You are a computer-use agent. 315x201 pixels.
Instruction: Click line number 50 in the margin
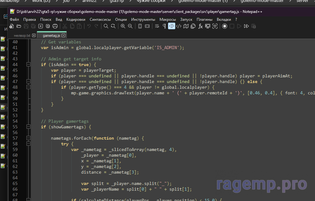(x=15, y=98)
